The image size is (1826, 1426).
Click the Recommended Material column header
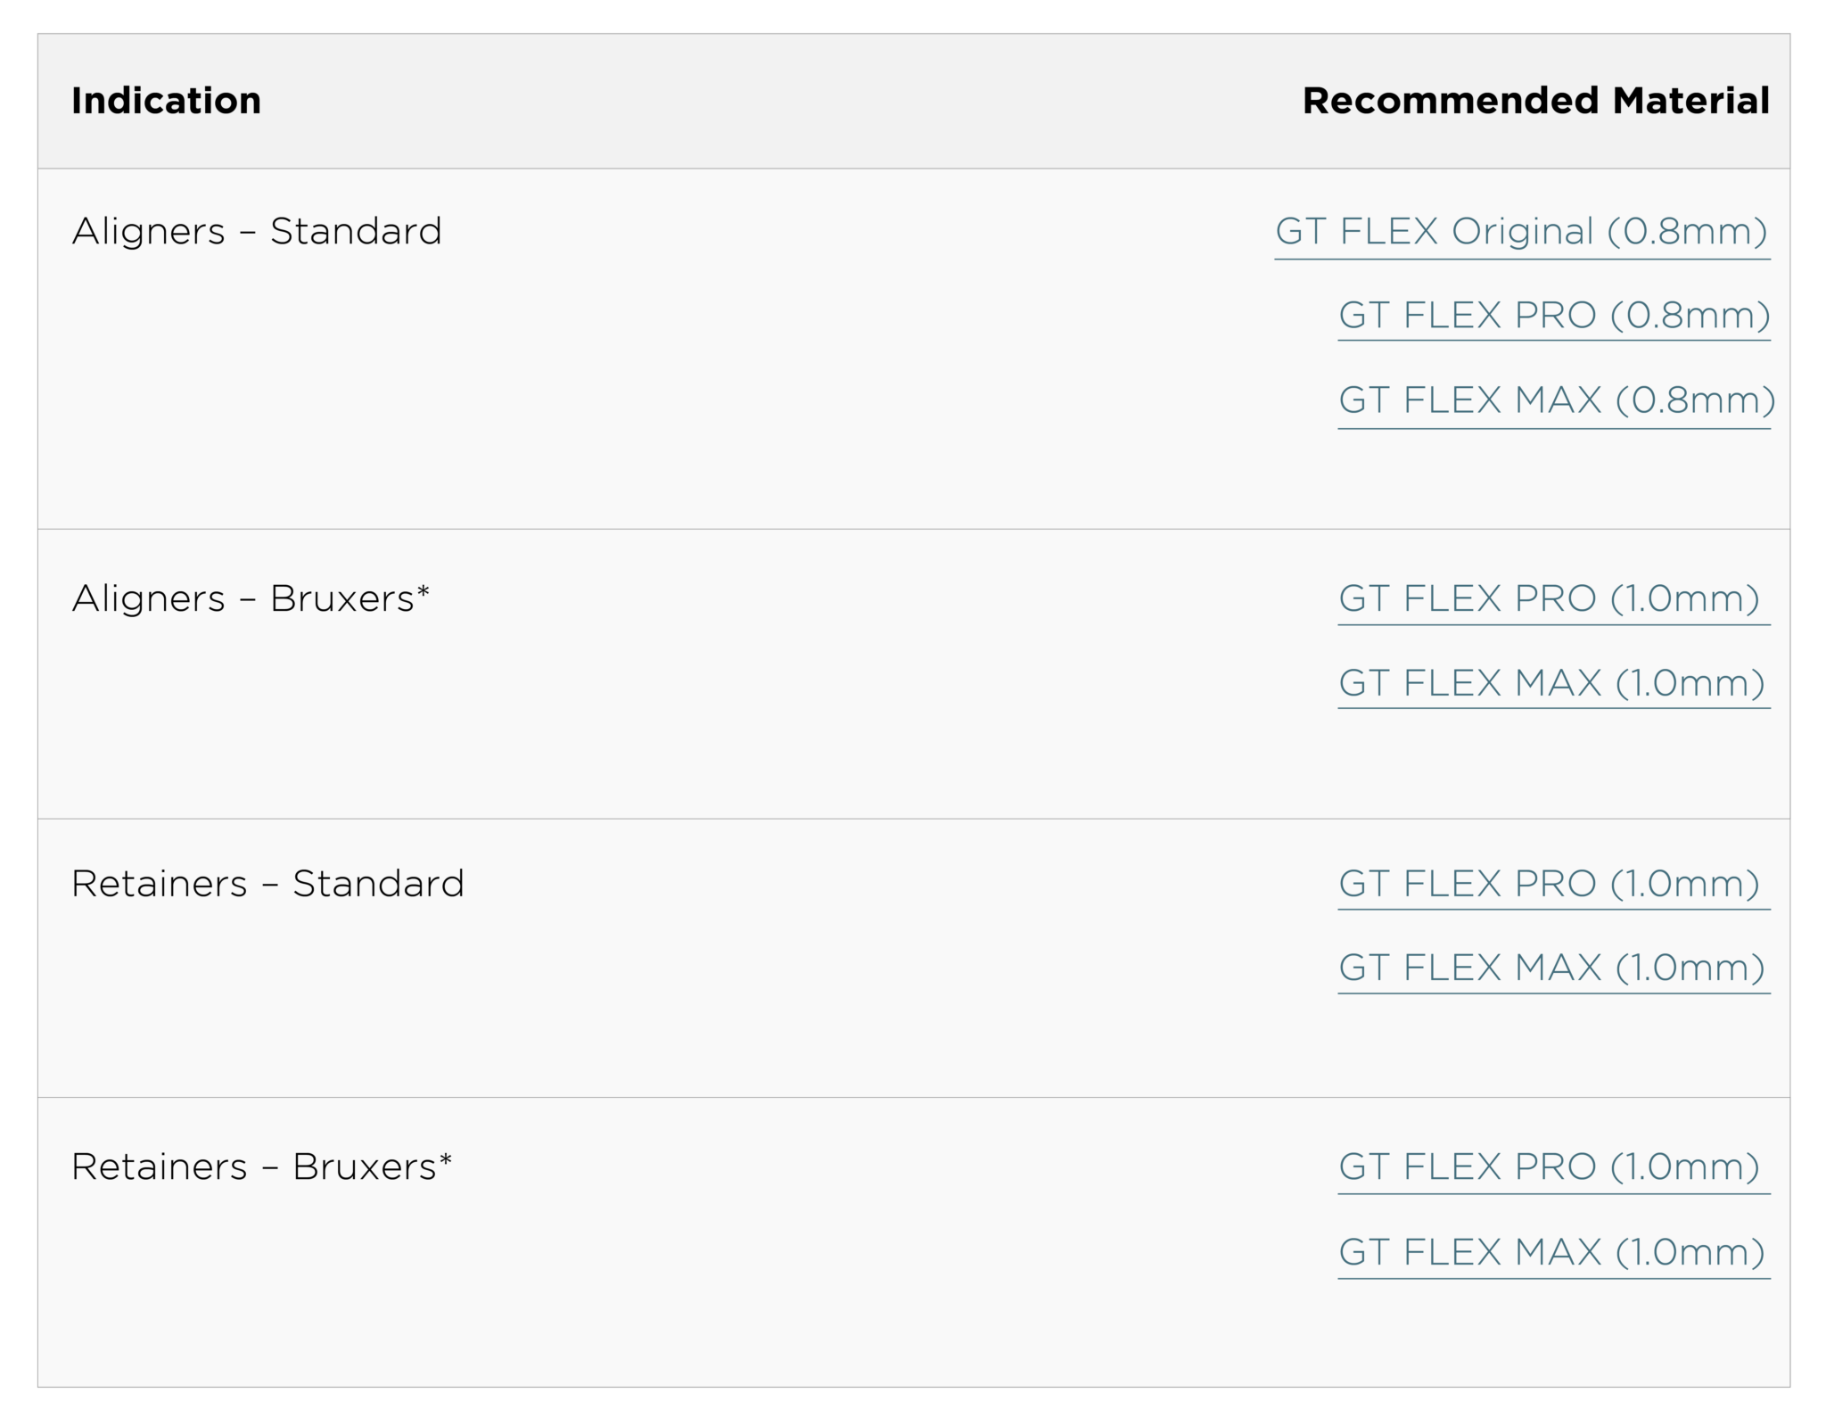point(1536,101)
